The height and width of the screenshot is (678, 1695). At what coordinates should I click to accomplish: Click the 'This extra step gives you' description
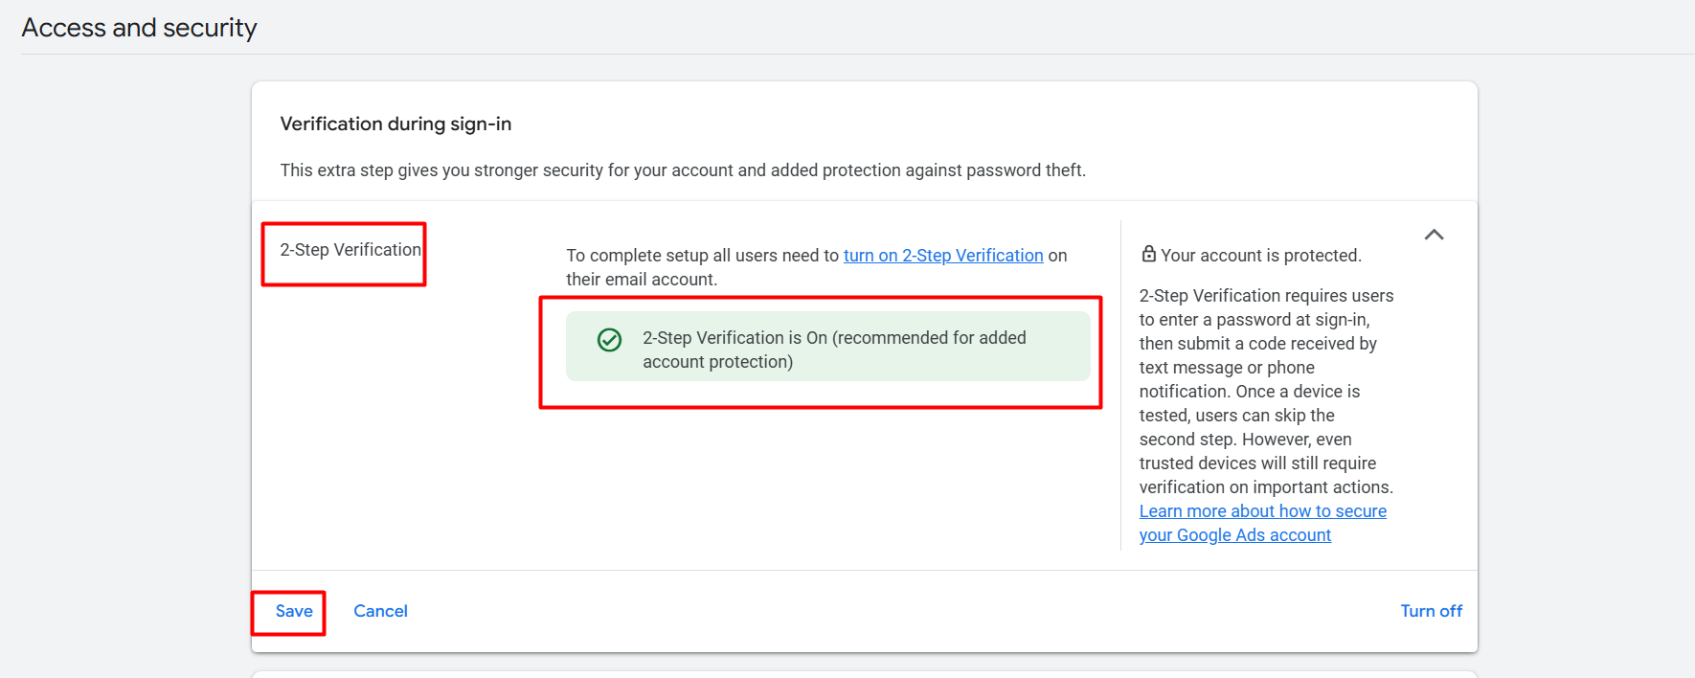682,170
